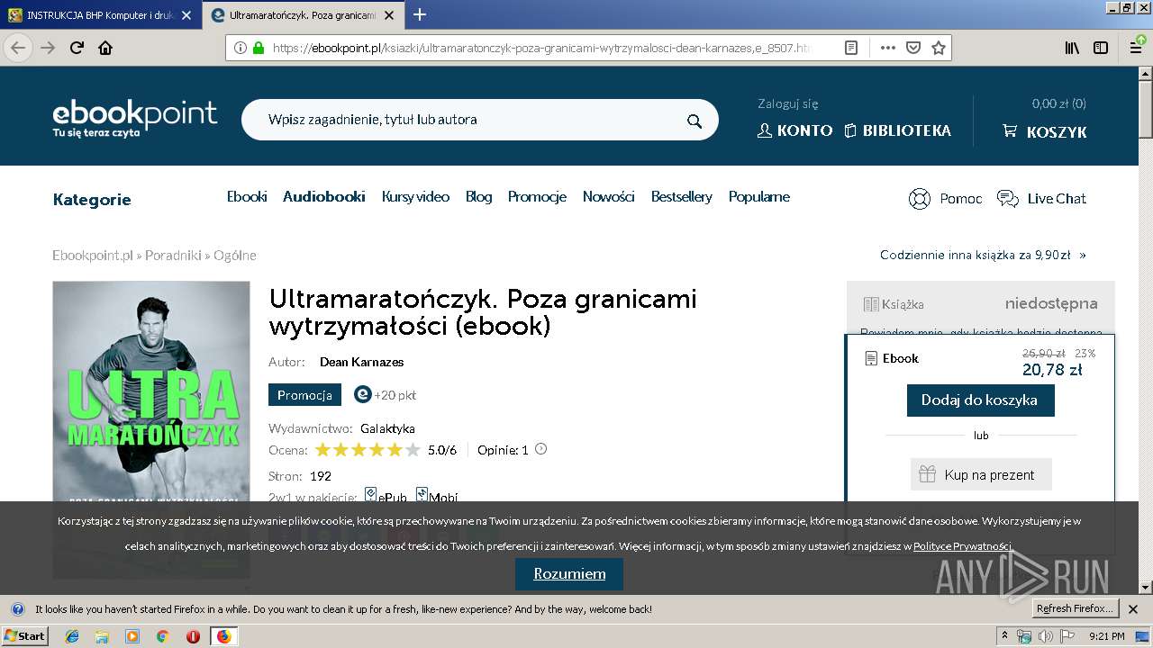Reload the current page

click(77, 48)
